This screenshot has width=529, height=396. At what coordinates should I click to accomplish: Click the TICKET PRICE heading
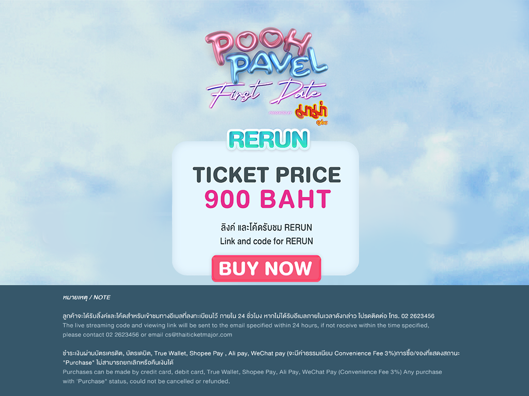pyautogui.click(x=267, y=175)
